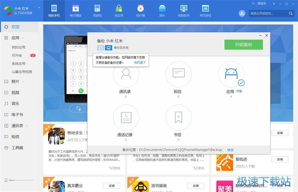Open the 应用 详情 details link
Screen dimensions: 298x192
point(239,91)
